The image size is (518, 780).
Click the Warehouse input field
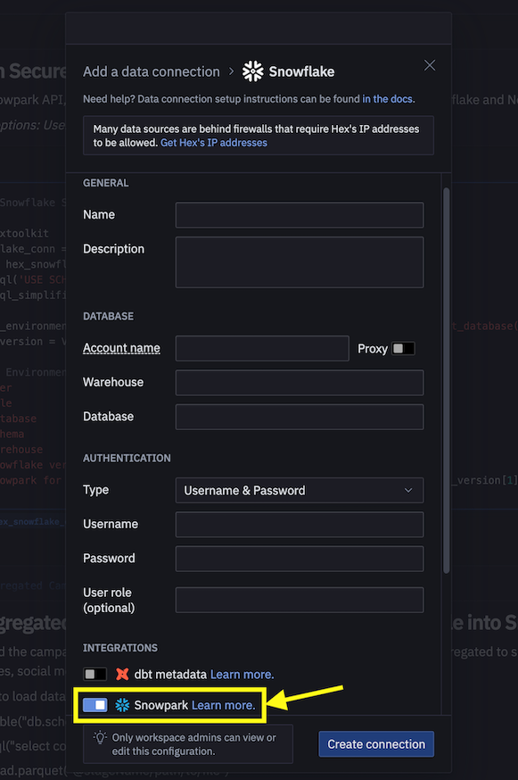(x=300, y=383)
